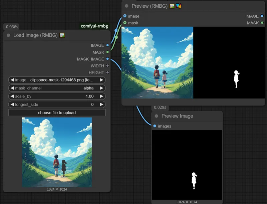
Task: Collapse the Preview Image node via its dot
Action: tap(157, 116)
